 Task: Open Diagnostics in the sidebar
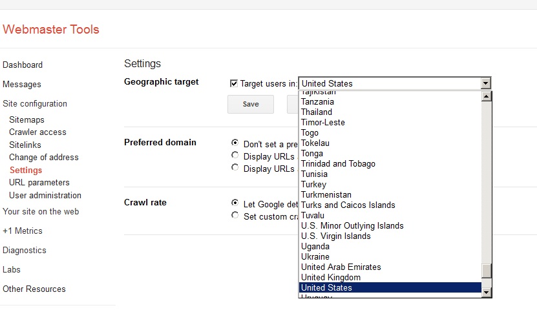(25, 250)
